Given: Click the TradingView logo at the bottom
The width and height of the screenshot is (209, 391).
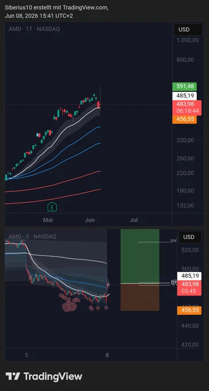Looking at the screenshot, I should tap(44, 376).
